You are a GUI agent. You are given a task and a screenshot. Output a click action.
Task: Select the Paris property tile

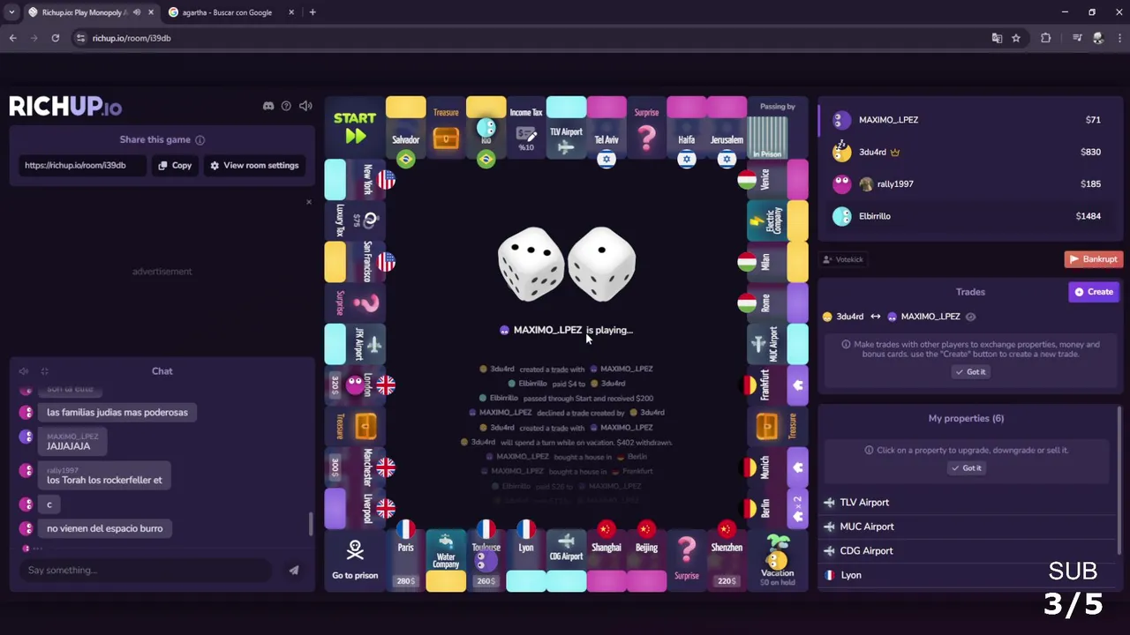405,561
